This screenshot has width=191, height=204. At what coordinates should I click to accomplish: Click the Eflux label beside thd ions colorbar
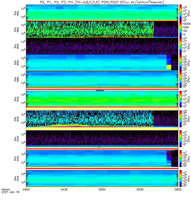click(x=189, y=158)
